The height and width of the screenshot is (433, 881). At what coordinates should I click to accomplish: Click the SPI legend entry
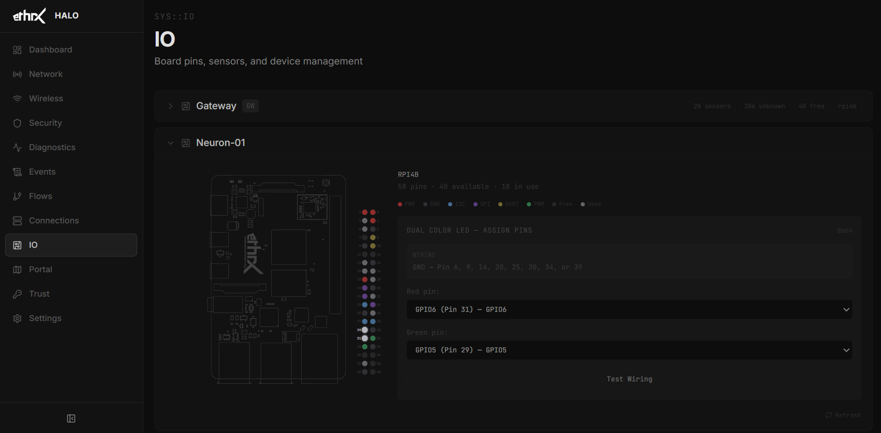(482, 204)
